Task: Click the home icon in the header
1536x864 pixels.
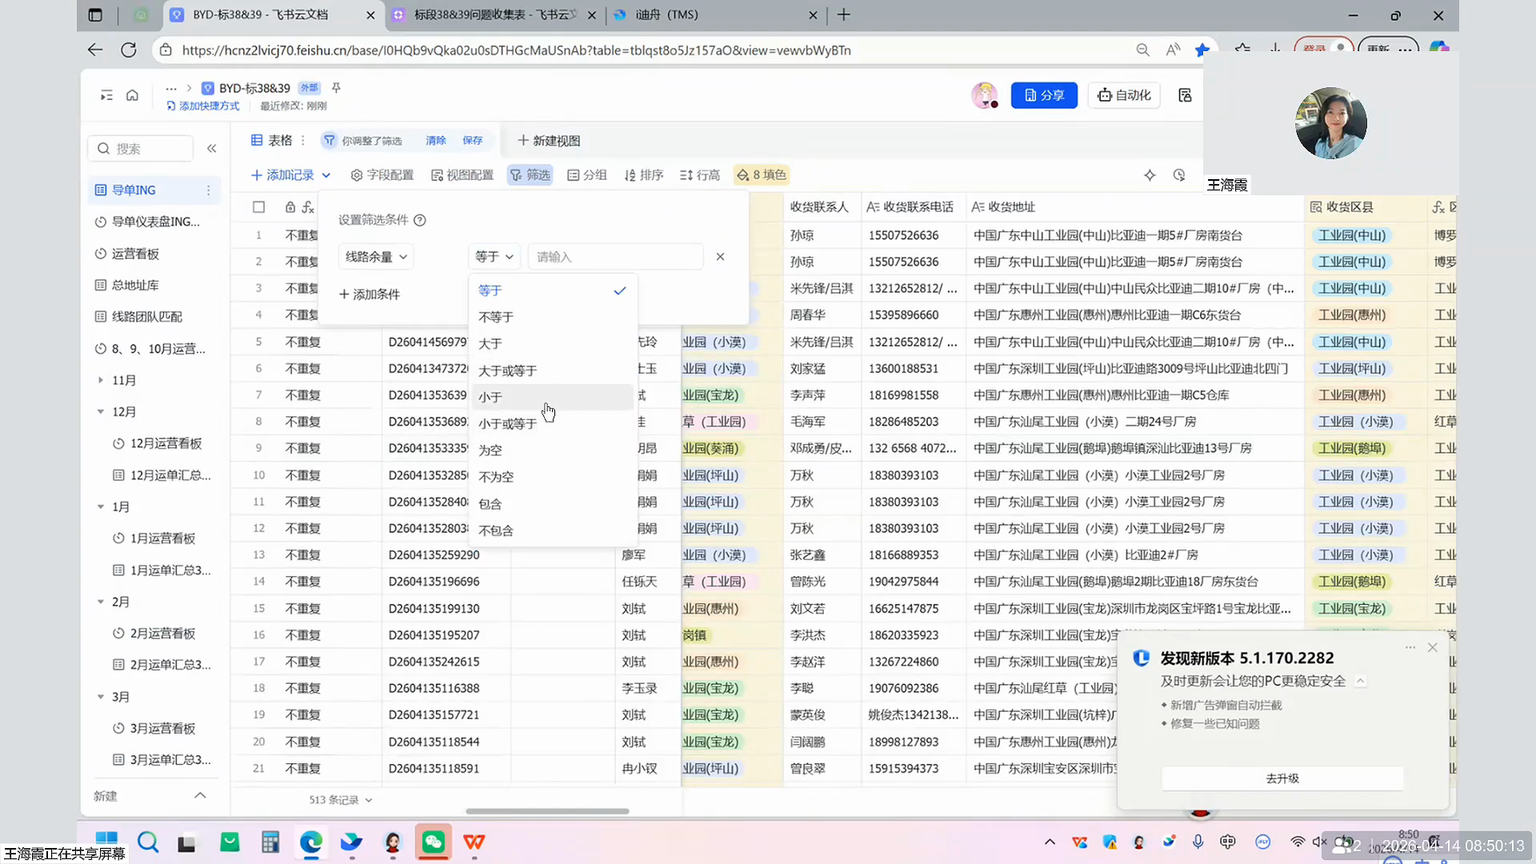Action: pos(132,95)
